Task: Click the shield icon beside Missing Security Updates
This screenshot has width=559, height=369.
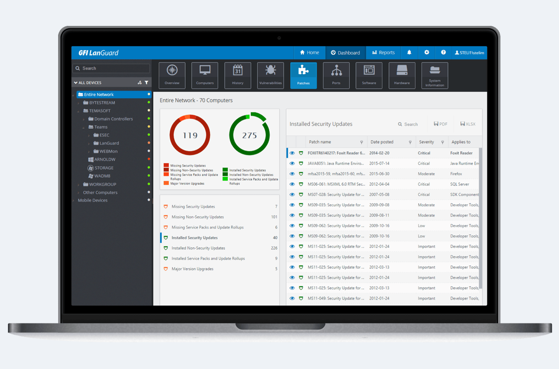Action: pyautogui.click(x=166, y=207)
